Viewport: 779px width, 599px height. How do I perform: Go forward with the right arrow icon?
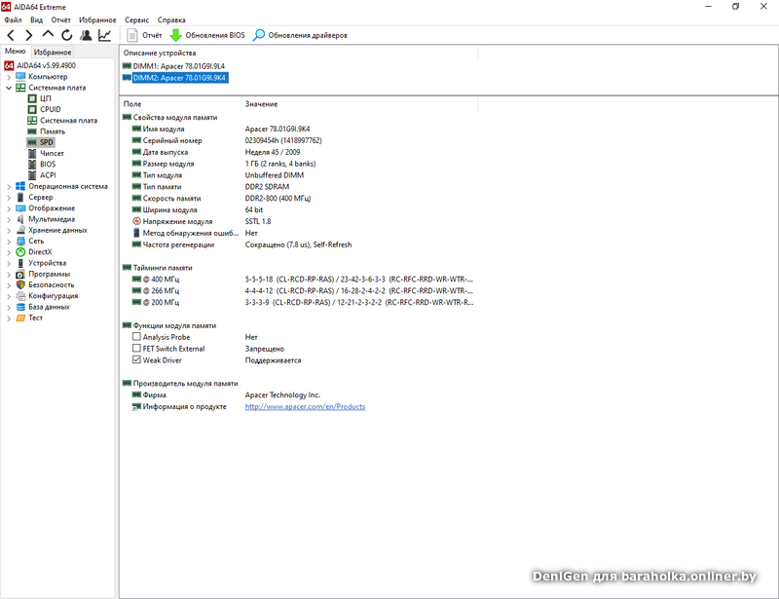click(29, 35)
